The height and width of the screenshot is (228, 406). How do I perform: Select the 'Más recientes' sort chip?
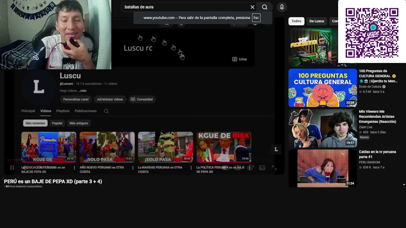point(35,123)
